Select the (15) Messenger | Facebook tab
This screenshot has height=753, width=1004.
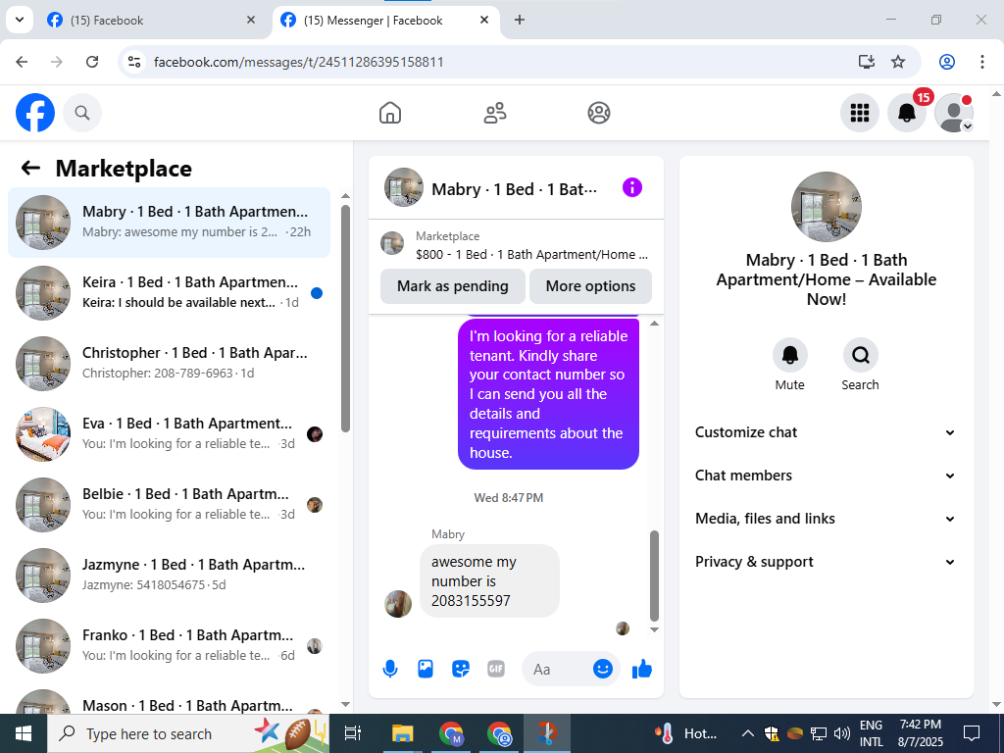[x=386, y=20]
